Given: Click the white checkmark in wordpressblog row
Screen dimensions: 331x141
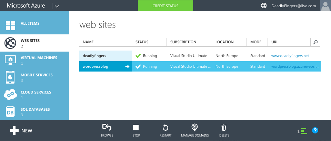Looking at the screenshot, I should point(138,66).
